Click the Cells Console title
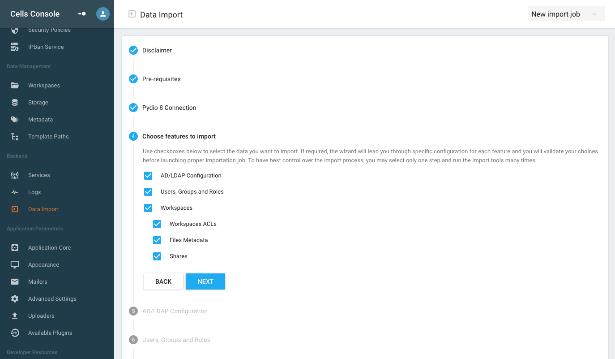The image size is (615, 359). (x=35, y=14)
